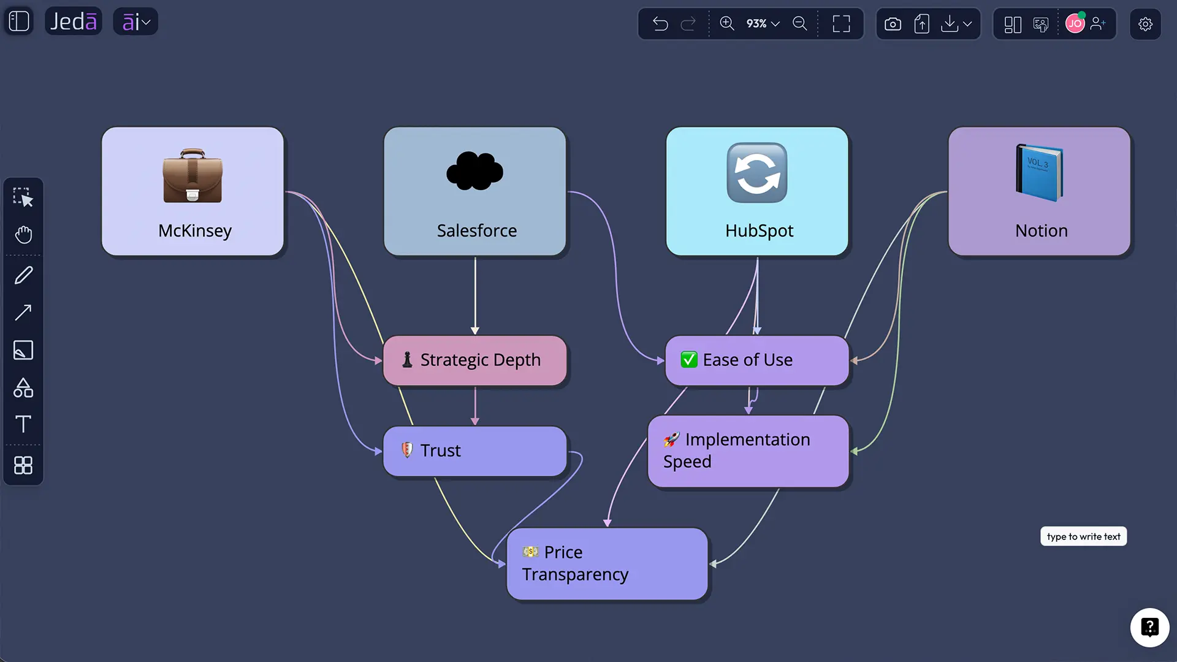Select the HubSpot card
The image size is (1177, 662).
pyautogui.click(x=758, y=191)
